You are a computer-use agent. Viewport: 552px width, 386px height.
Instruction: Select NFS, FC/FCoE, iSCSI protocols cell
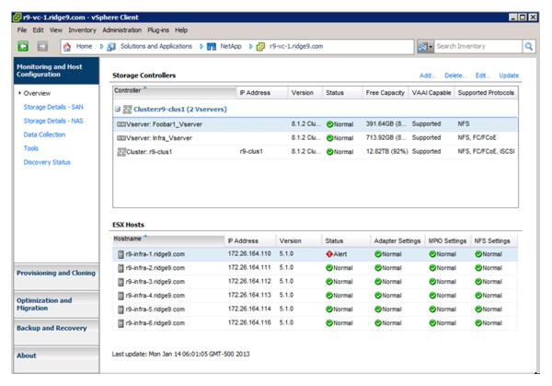click(486, 151)
